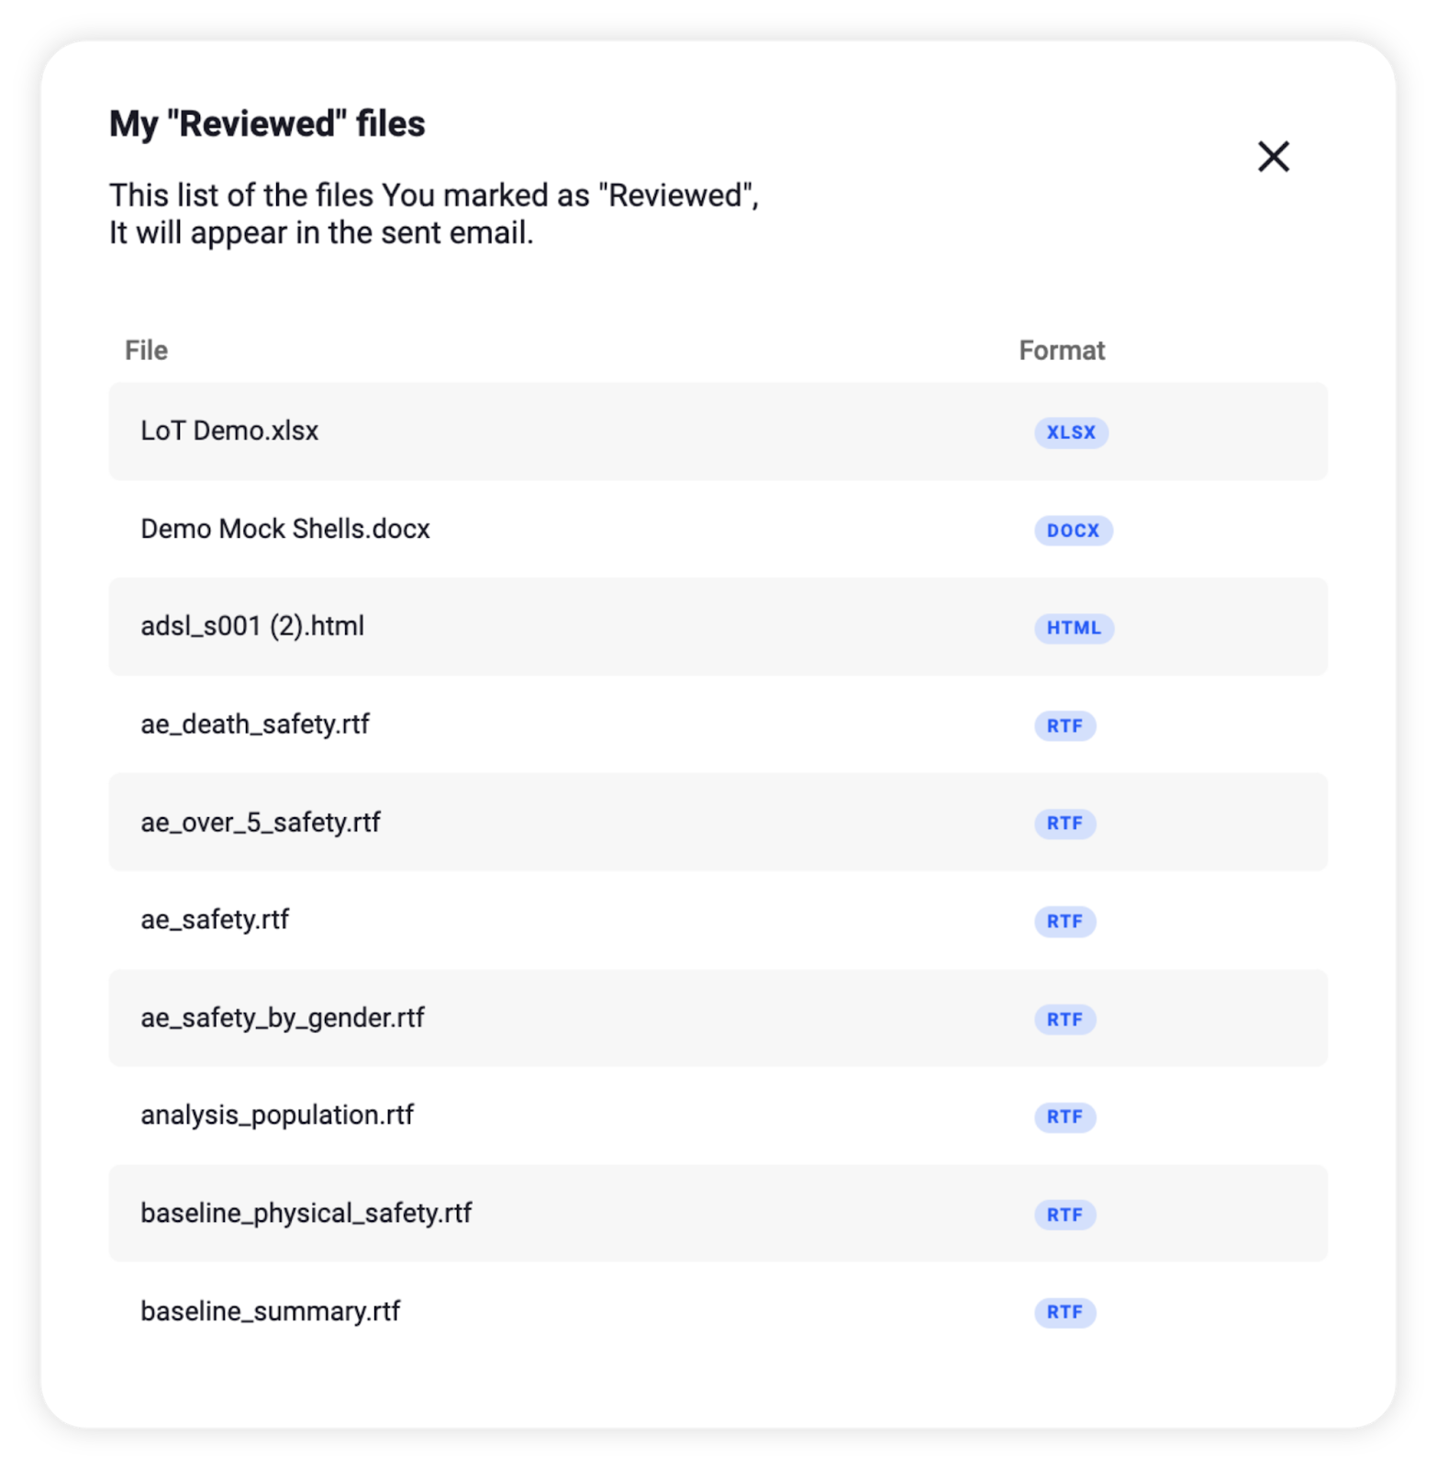Click the ae_over_5_safety.rtf file name
Image resolution: width=1437 pixels, height=1469 pixels.
260,823
